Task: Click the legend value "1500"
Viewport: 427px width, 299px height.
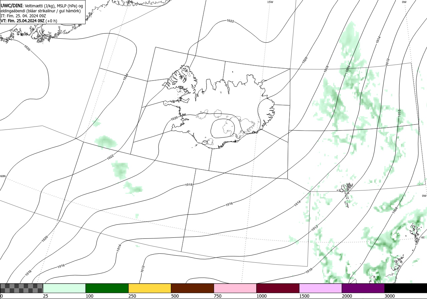Action: [x=304, y=296]
